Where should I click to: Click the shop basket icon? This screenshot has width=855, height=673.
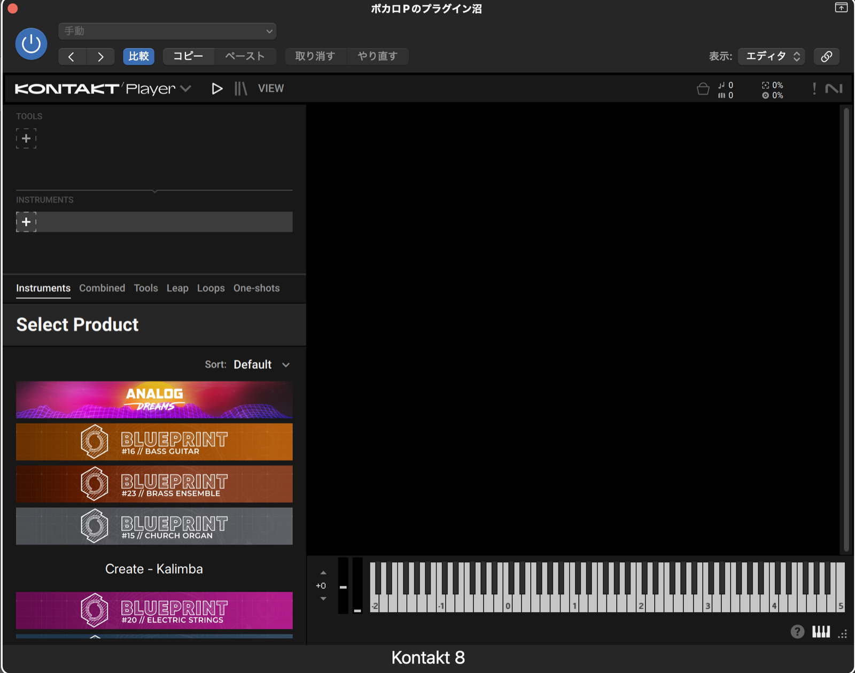(x=703, y=89)
